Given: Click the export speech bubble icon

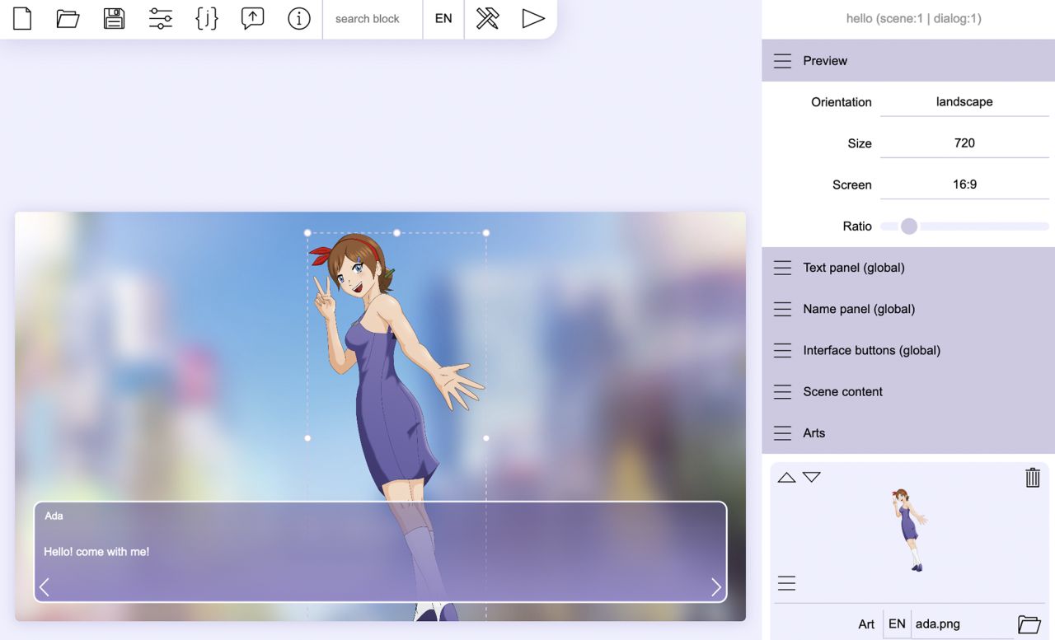Looking at the screenshot, I should (x=253, y=18).
